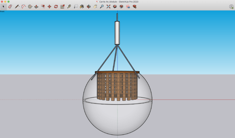Choose the Offset tool
Viewport: 235px width, 138px height.
[x=43, y=7]
